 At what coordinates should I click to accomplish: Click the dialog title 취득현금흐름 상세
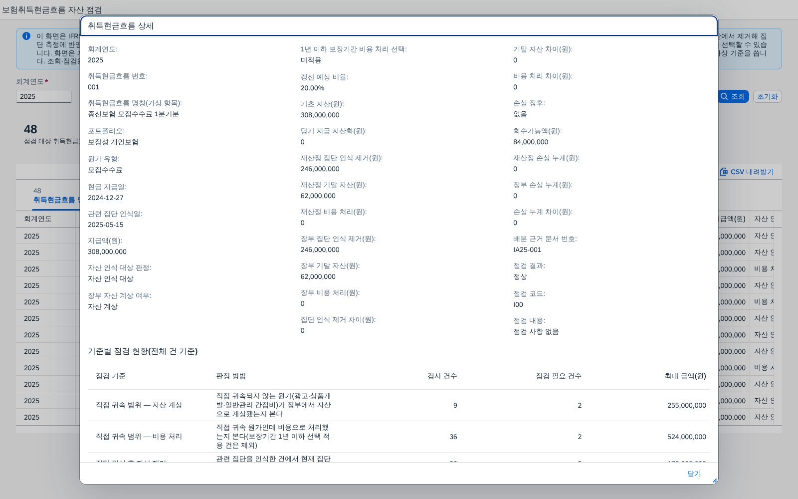coord(121,26)
